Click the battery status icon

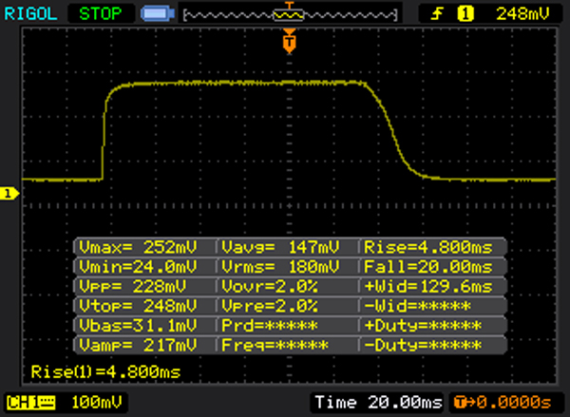(155, 14)
